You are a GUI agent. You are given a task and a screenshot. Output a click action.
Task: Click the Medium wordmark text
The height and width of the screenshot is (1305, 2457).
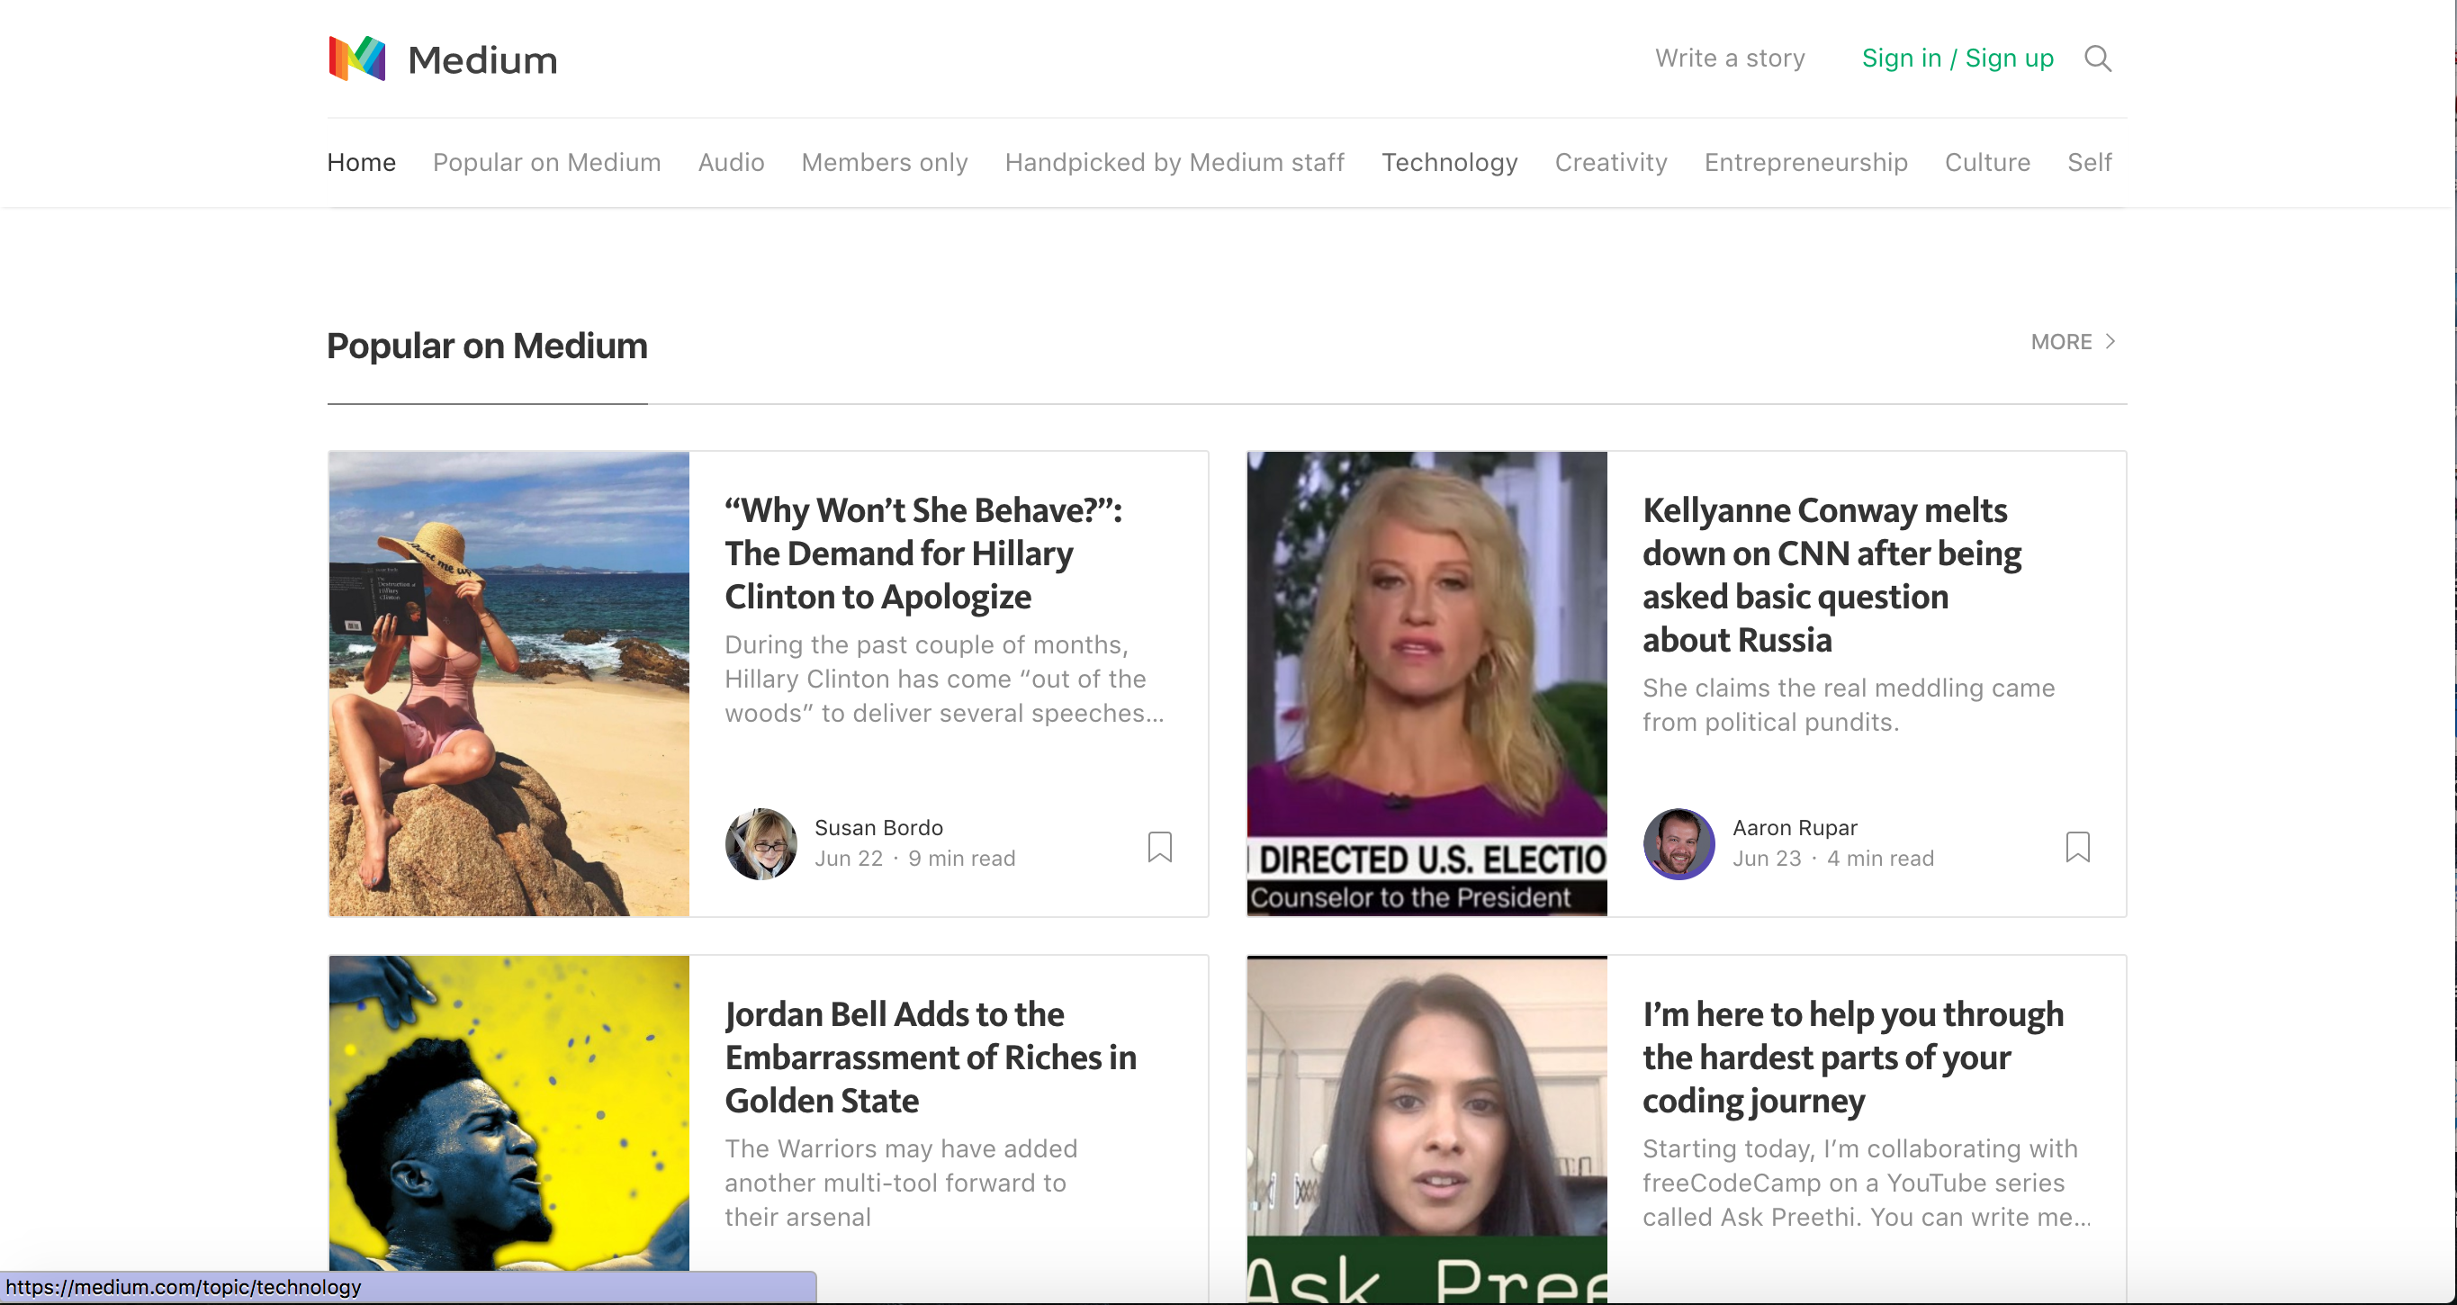click(482, 60)
